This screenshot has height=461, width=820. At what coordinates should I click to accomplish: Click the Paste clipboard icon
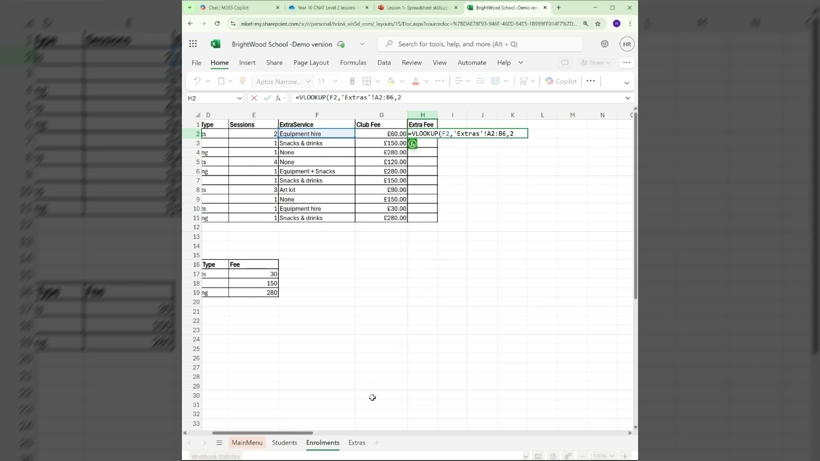click(221, 81)
